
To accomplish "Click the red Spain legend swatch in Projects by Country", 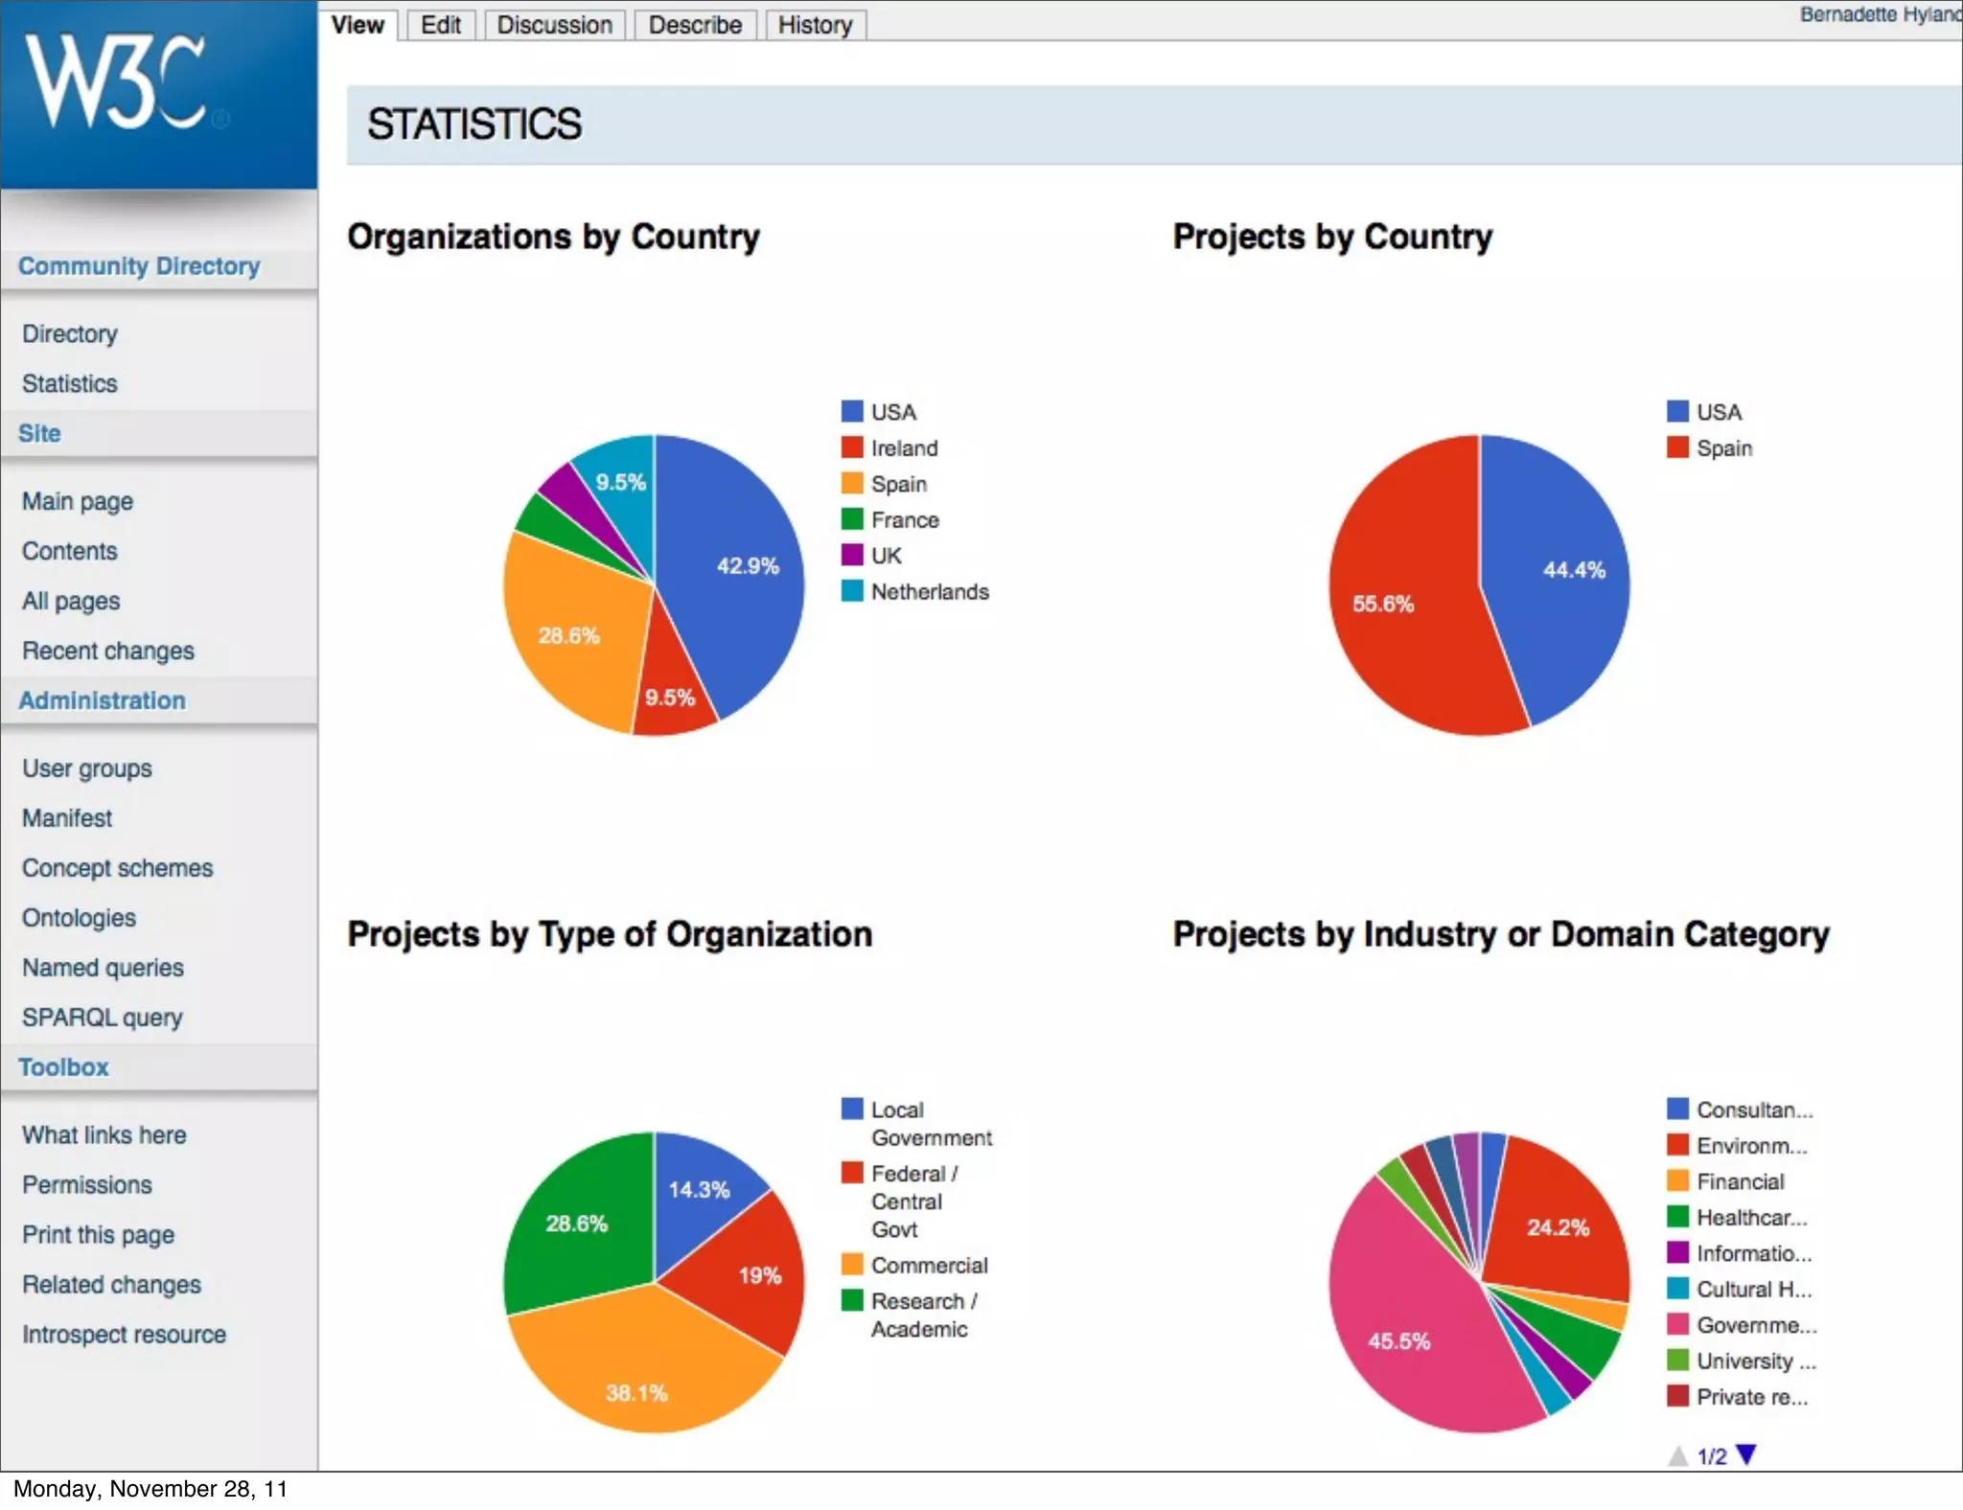I will [x=1676, y=447].
